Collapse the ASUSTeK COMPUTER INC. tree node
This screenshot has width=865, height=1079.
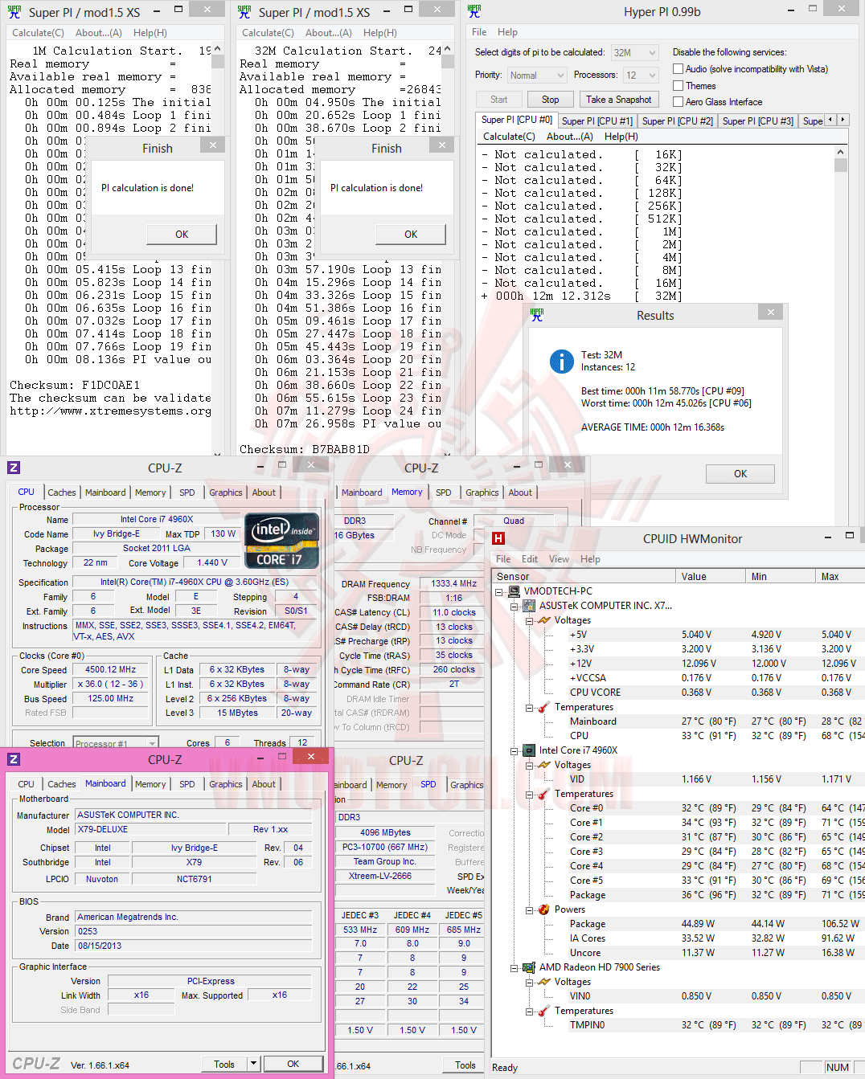514,606
